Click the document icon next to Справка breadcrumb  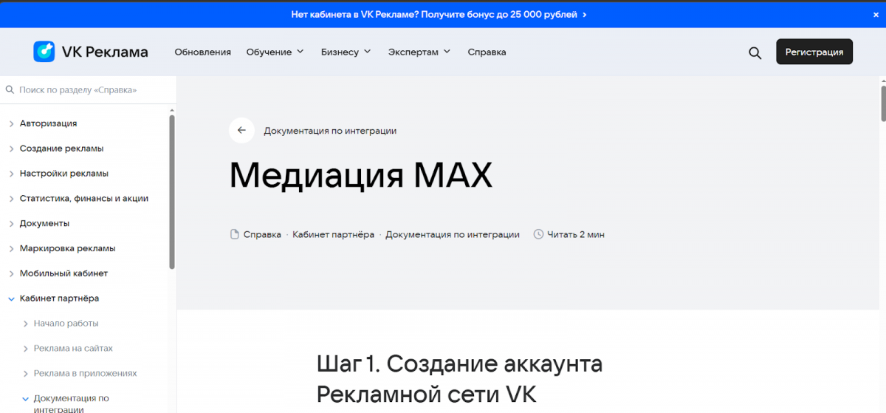(235, 234)
